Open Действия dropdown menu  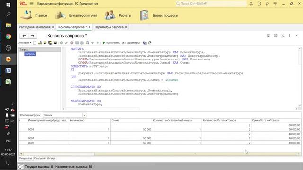[24, 43]
